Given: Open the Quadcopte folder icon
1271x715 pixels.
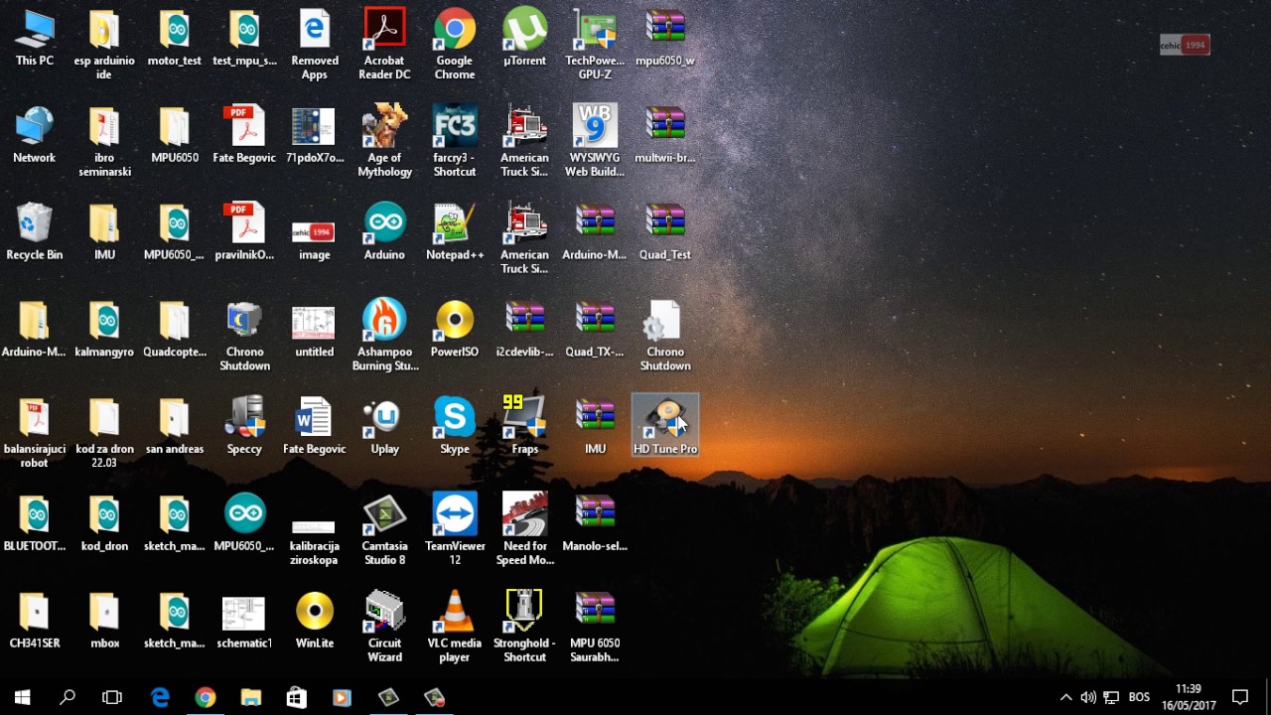Looking at the screenshot, I should [175, 331].
